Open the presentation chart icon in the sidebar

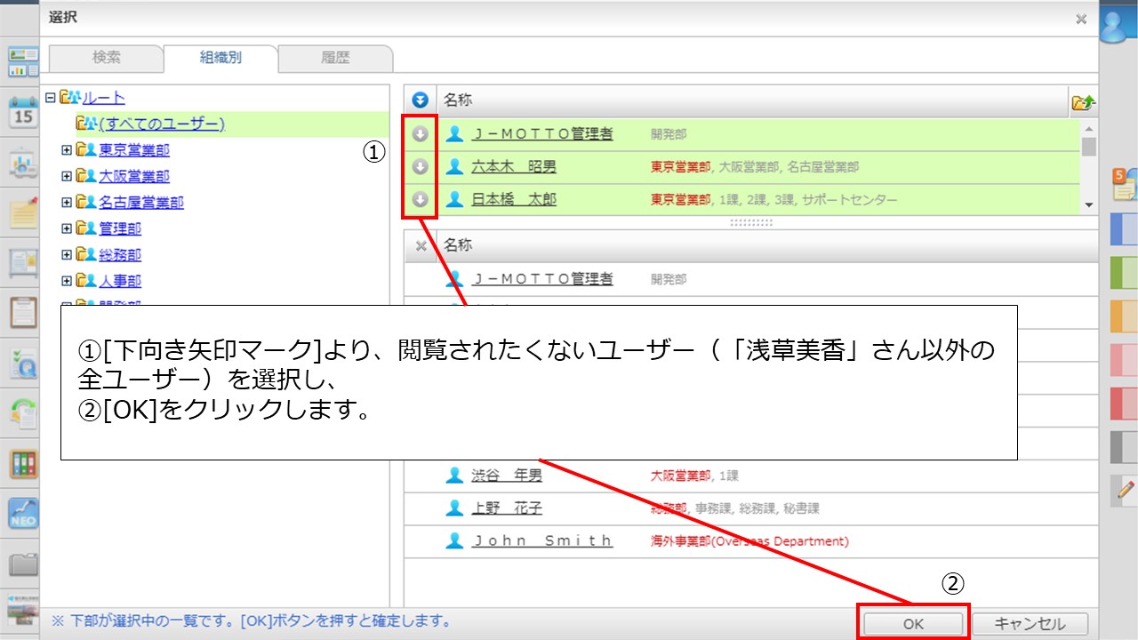[23, 164]
